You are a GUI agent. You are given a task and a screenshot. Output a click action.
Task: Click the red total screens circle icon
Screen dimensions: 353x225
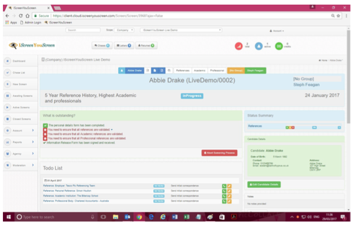coord(239,46)
